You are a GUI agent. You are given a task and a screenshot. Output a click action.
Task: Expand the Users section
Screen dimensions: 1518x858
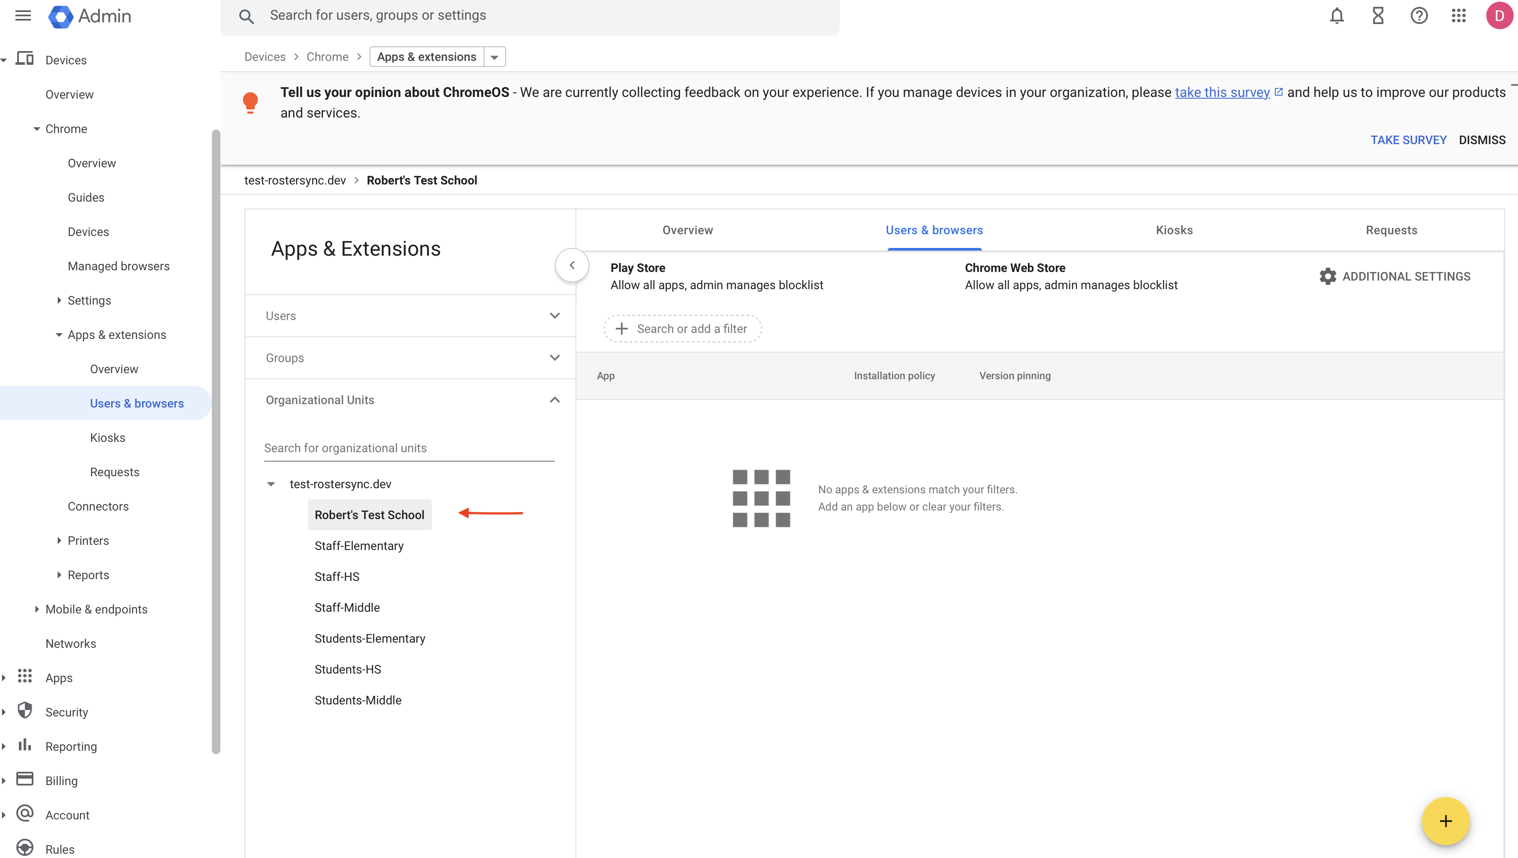point(554,315)
